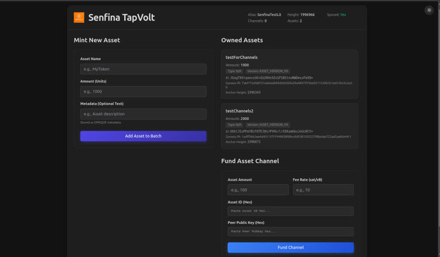Screen dimensions: 440x257
Task: Focus the Asset Name input field
Action: [x=143, y=69]
